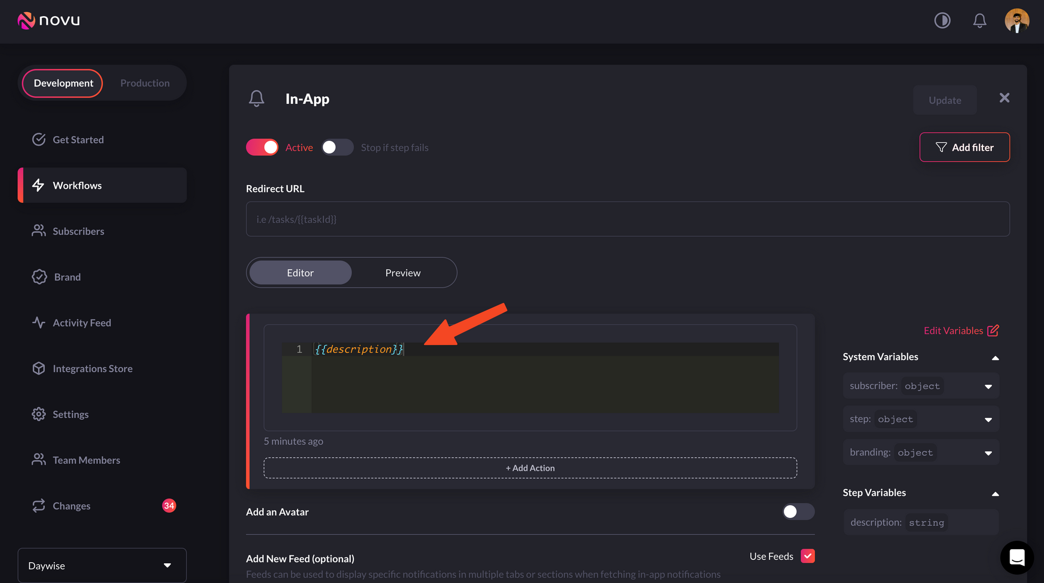Go to Activity Feed in sidebar

tap(81, 323)
